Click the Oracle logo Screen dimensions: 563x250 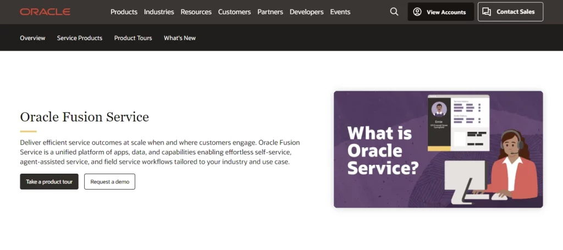point(45,12)
